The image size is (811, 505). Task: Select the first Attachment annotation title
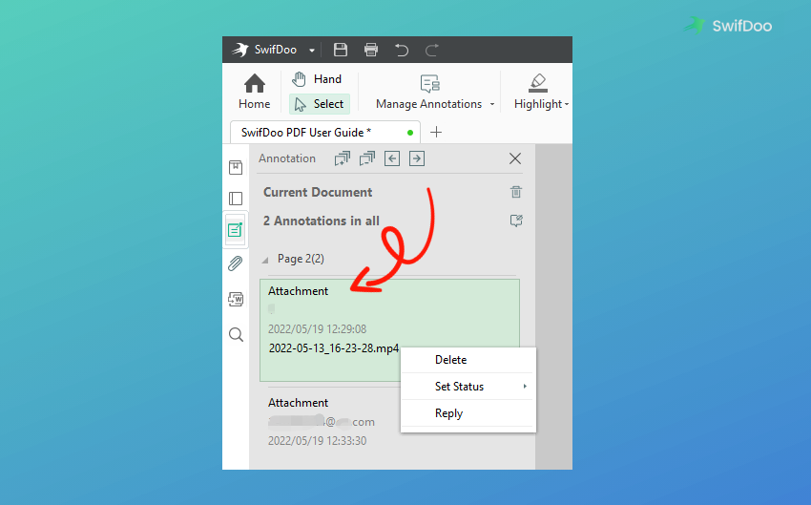(298, 291)
